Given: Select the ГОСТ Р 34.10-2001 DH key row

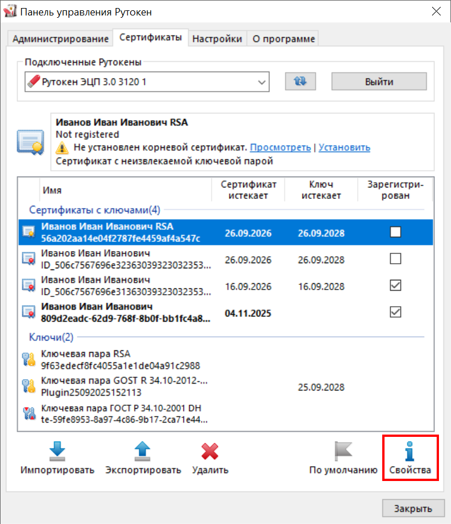Looking at the screenshot, I should 121,413.
